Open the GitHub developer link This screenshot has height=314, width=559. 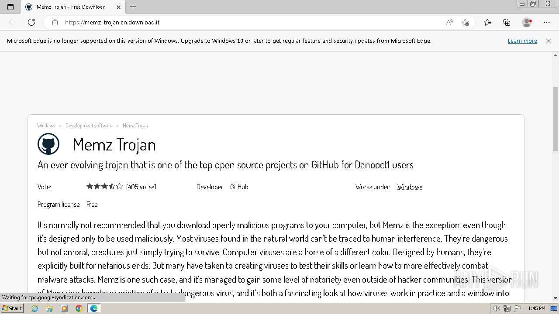[x=239, y=187]
